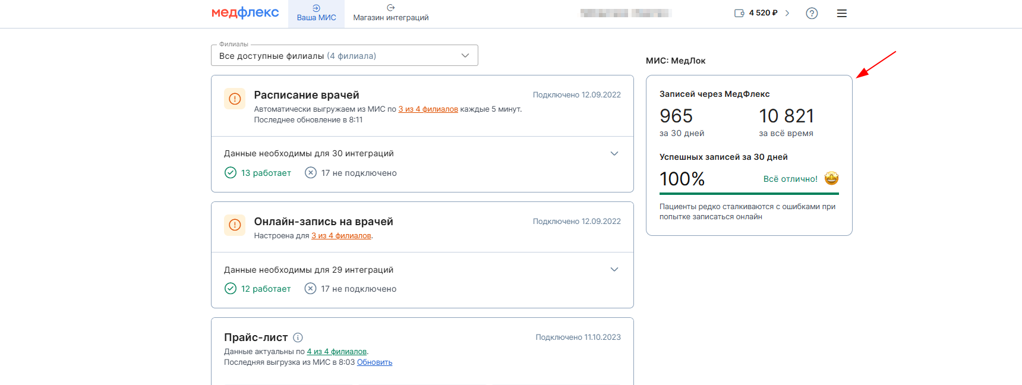Click the warning icon on Онлайн-запись на врачей
Screen dimensions: 1022x385
tap(235, 225)
